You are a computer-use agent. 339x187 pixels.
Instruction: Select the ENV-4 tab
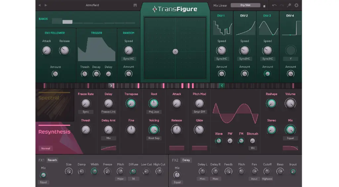(x=290, y=16)
